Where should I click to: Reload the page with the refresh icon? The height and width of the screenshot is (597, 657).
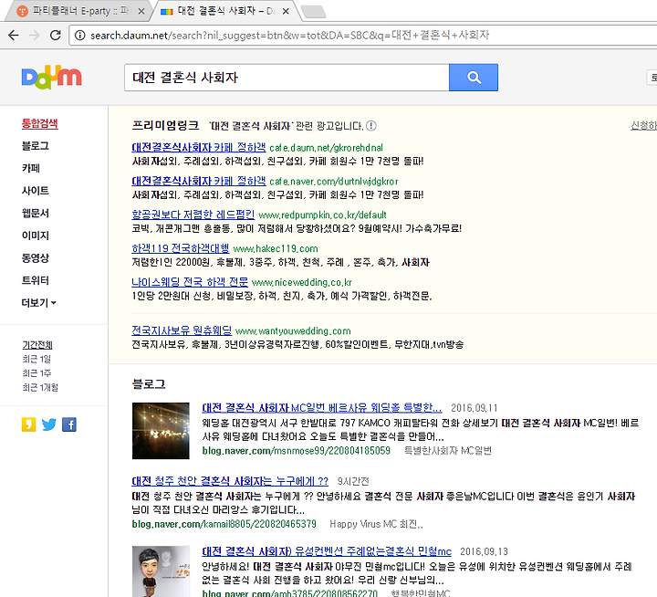(x=56, y=36)
